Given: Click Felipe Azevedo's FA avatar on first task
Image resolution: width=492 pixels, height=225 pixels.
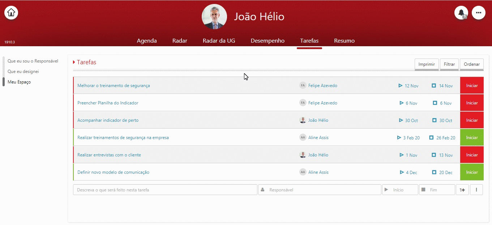Looking at the screenshot, I should click(x=303, y=86).
